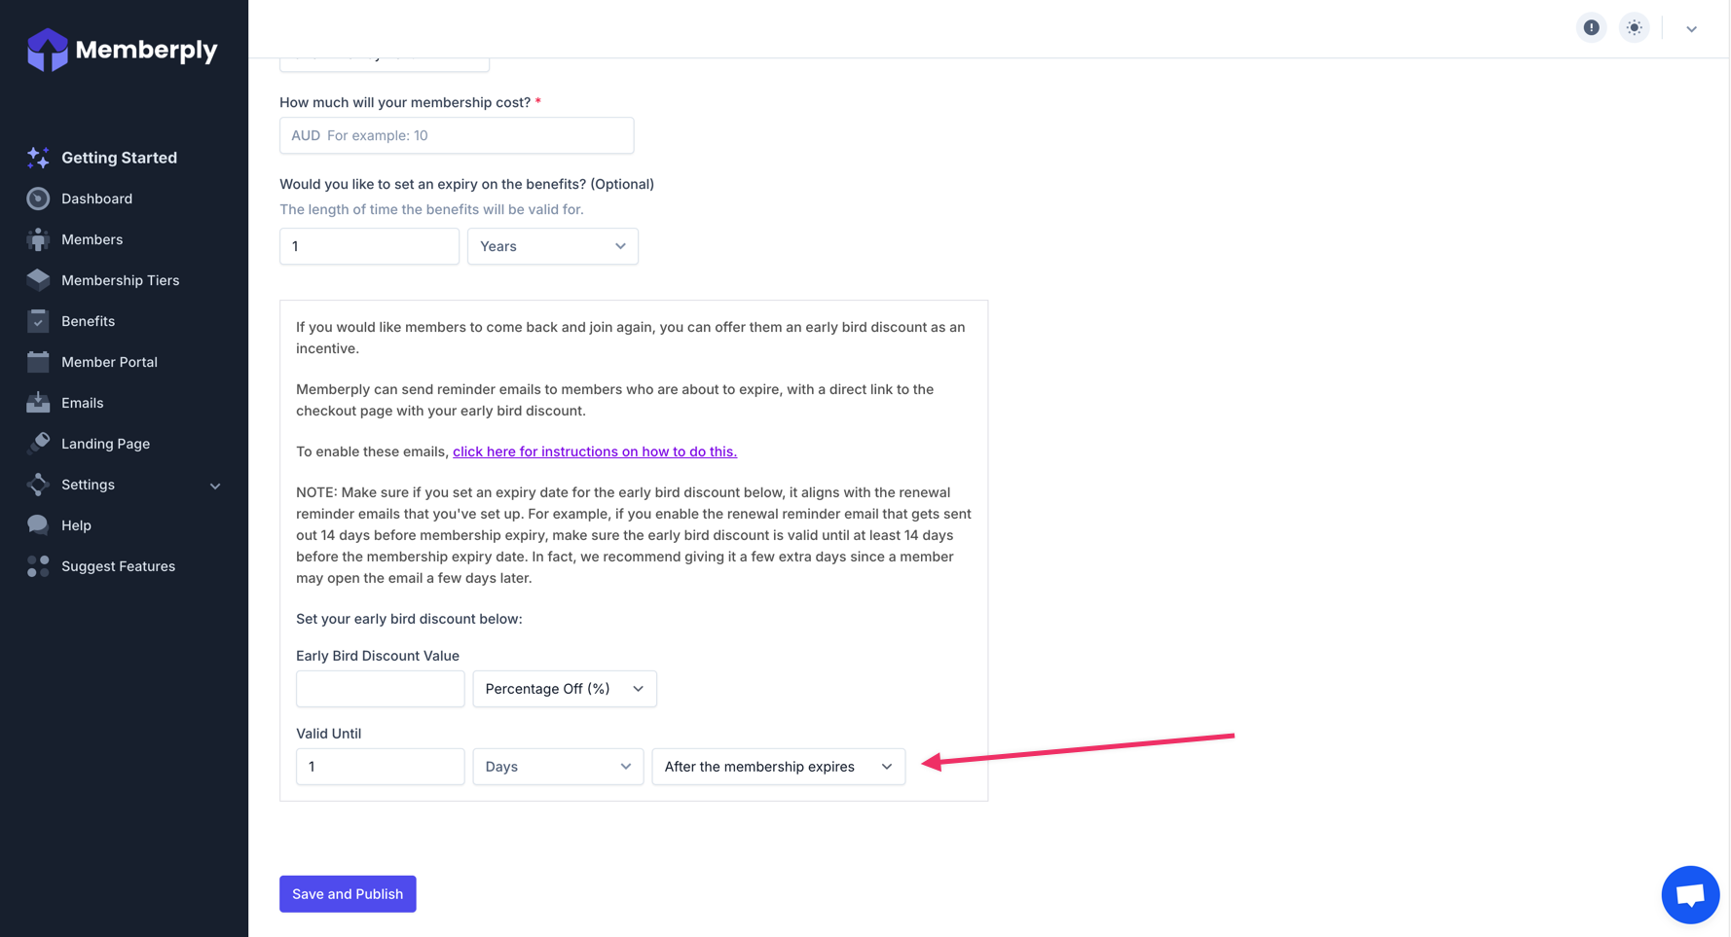Open the Years expiry unit dropdown
1731x937 pixels.
click(x=552, y=246)
